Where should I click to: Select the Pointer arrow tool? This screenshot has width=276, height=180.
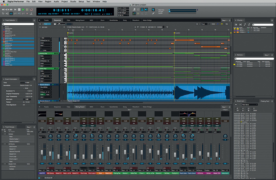[x=153, y=9]
